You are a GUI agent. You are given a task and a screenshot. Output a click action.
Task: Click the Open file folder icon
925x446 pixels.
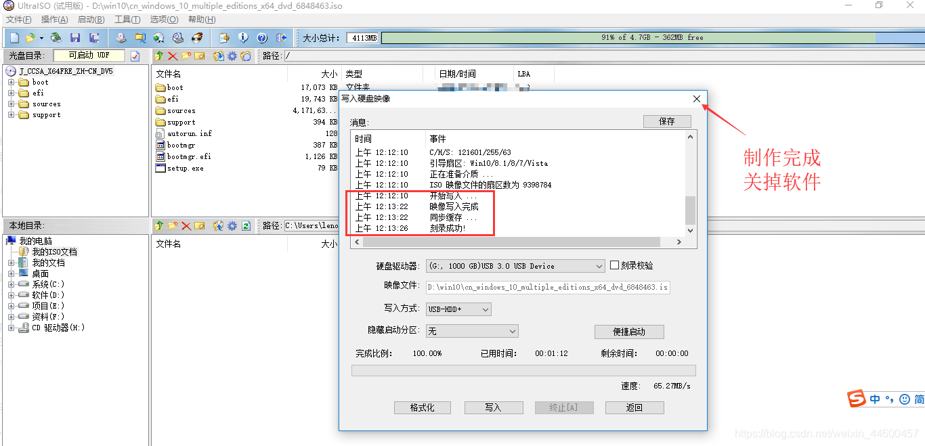[30, 38]
